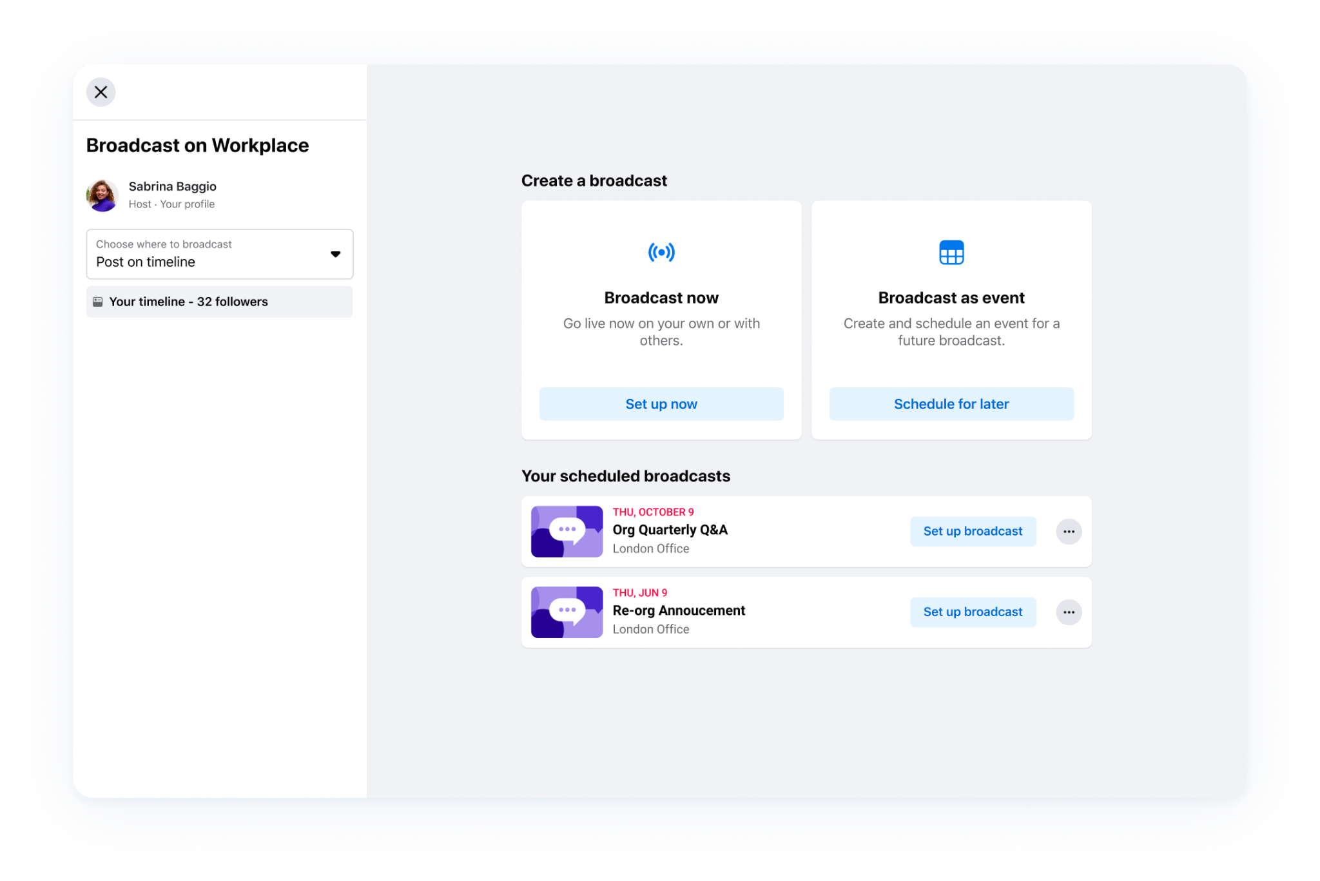Click London Office under Org Quarterly Q&A

click(x=651, y=548)
